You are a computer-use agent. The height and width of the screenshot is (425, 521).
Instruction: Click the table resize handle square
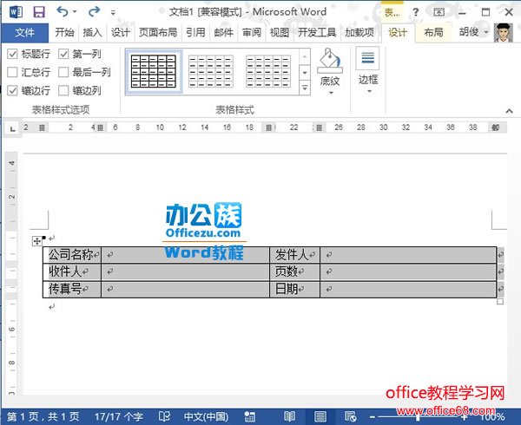[x=500, y=302]
